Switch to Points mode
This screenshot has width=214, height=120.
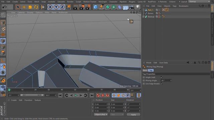3,41
